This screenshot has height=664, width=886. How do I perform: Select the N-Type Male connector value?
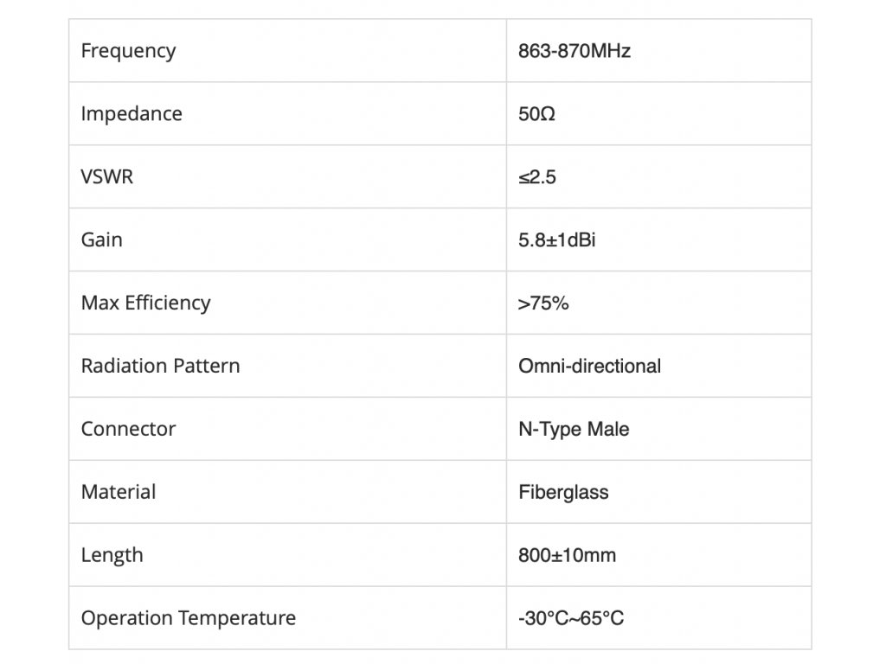574,430
